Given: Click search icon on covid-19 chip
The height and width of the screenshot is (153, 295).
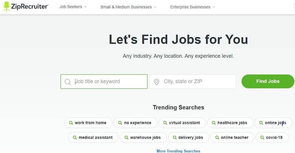Looking at the screenshot, I should (262, 138).
